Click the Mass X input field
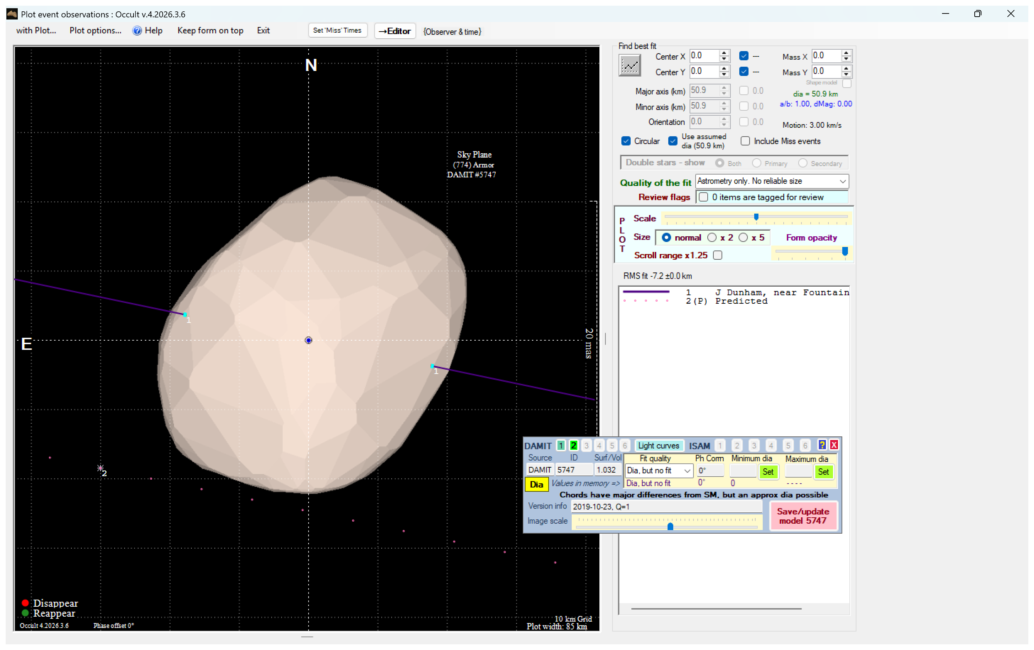 825,56
